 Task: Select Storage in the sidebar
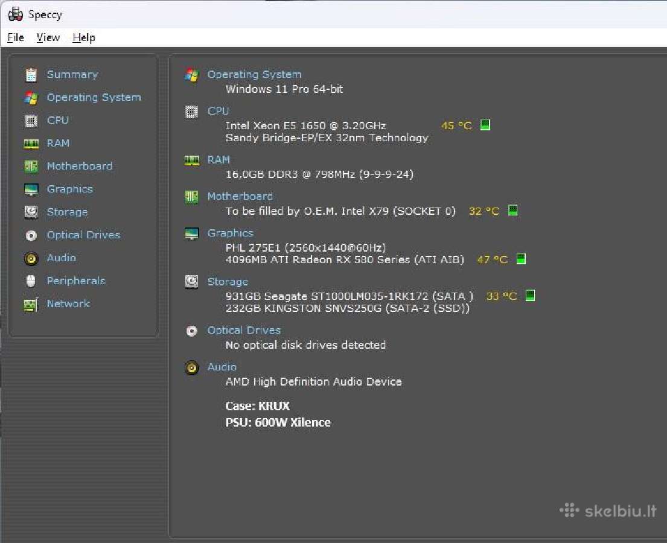click(x=67, y=212)
